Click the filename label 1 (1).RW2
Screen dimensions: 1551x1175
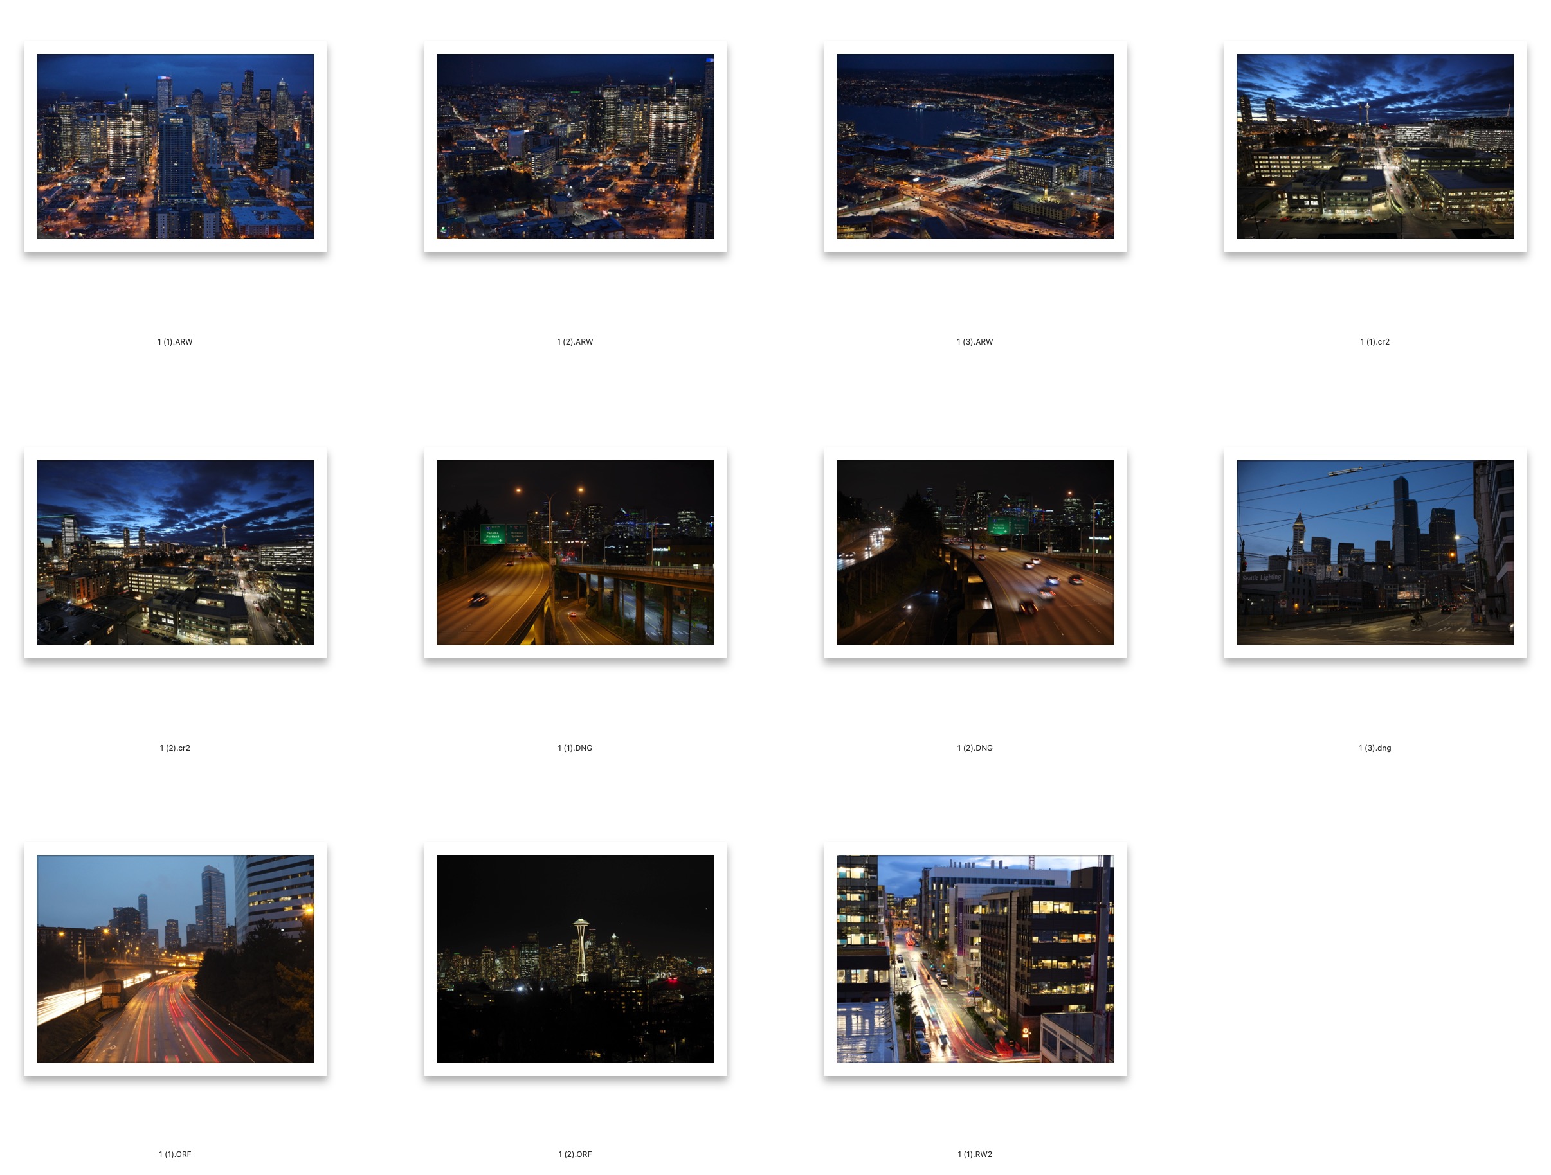click(975, 1154)
